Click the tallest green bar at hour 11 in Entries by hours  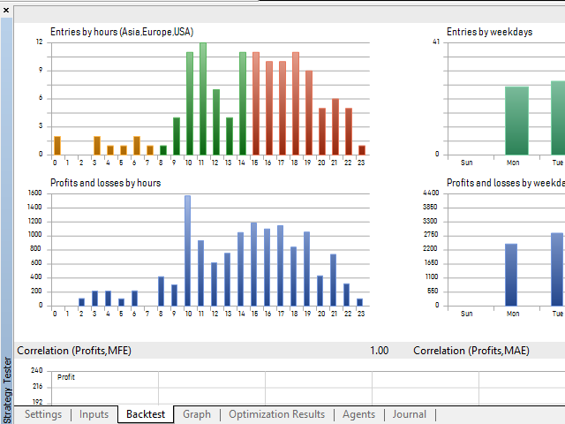tap(203, 98)
